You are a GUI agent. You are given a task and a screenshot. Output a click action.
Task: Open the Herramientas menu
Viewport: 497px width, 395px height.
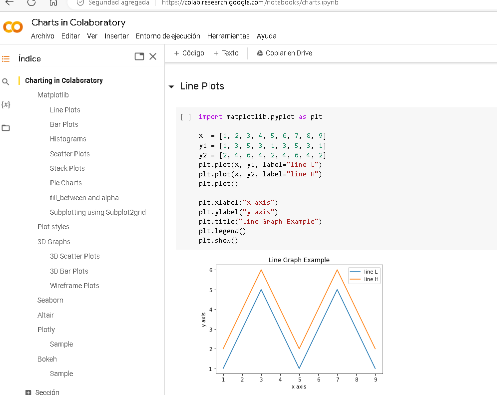pyautogui.click(x=228, y=36)
